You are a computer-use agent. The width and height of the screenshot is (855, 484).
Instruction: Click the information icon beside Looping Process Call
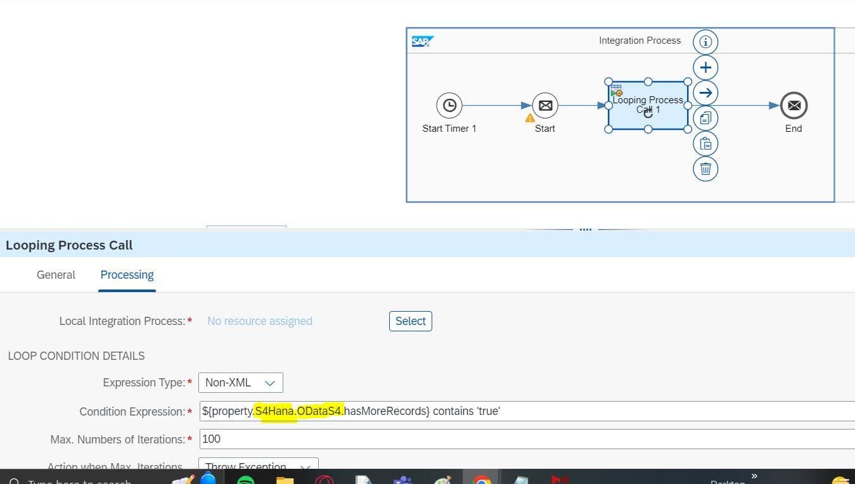click(x=705, y=42)
